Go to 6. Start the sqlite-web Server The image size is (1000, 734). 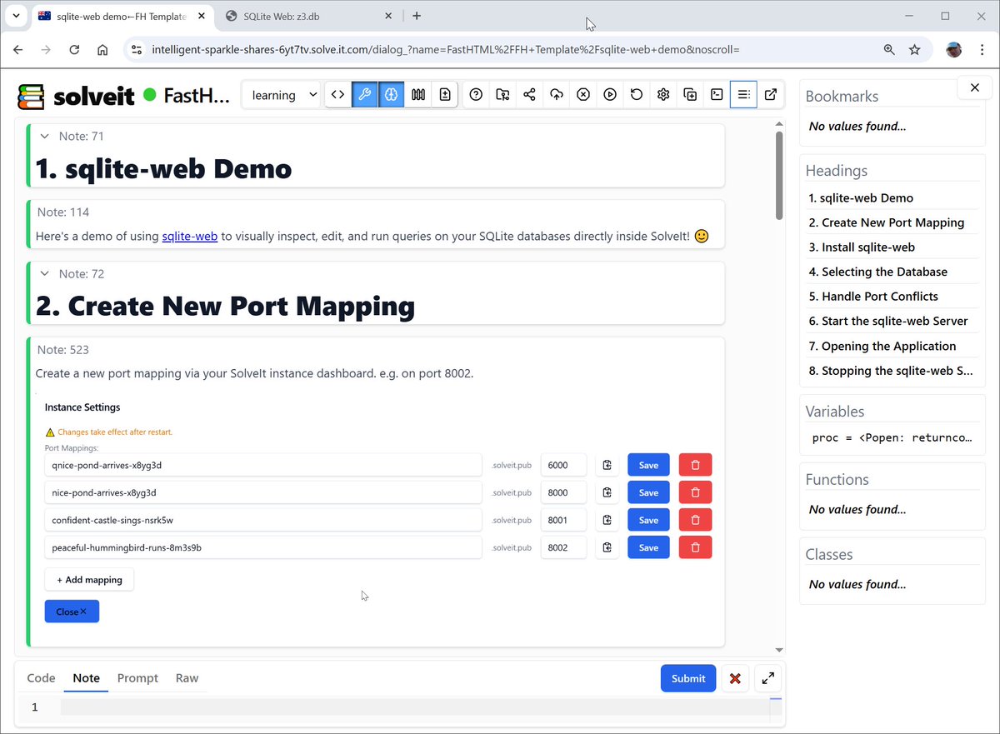point(888,321)
